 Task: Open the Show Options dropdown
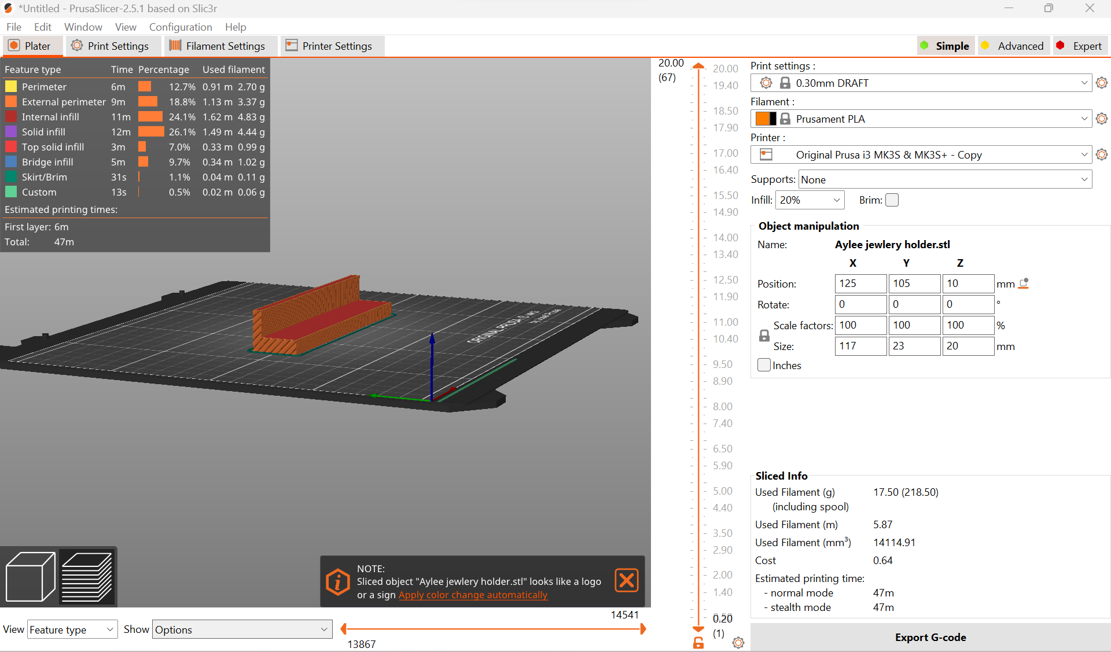(242, 629)
